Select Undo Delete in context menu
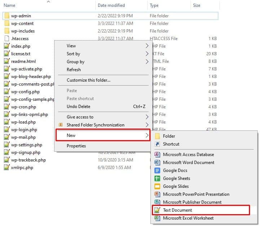Viewport: 276px width, 242px height. coord(78,107)
